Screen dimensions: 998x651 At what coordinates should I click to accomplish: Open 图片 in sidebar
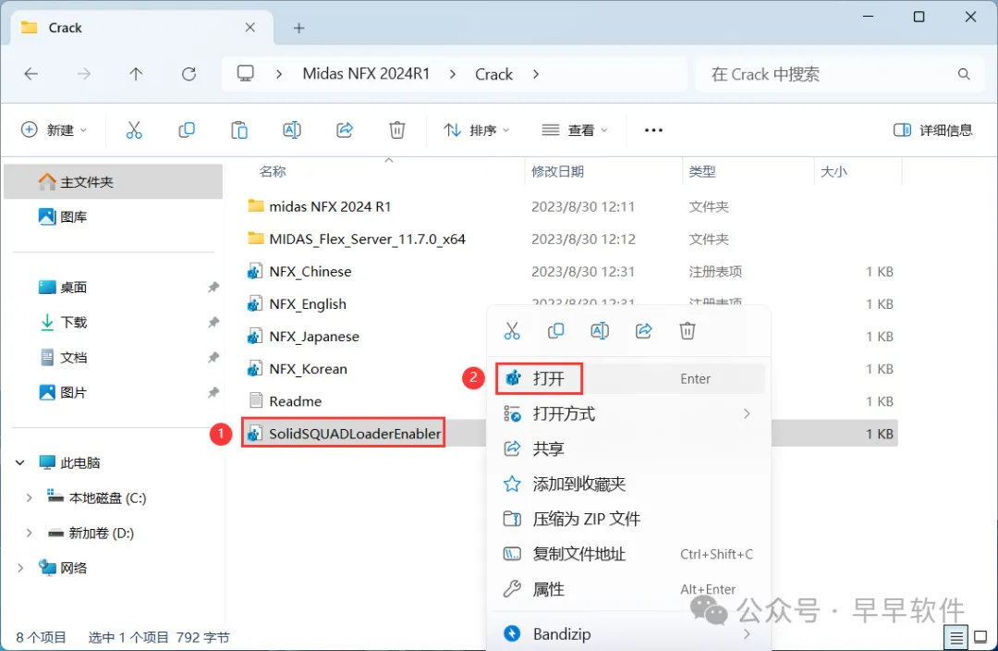114,392
